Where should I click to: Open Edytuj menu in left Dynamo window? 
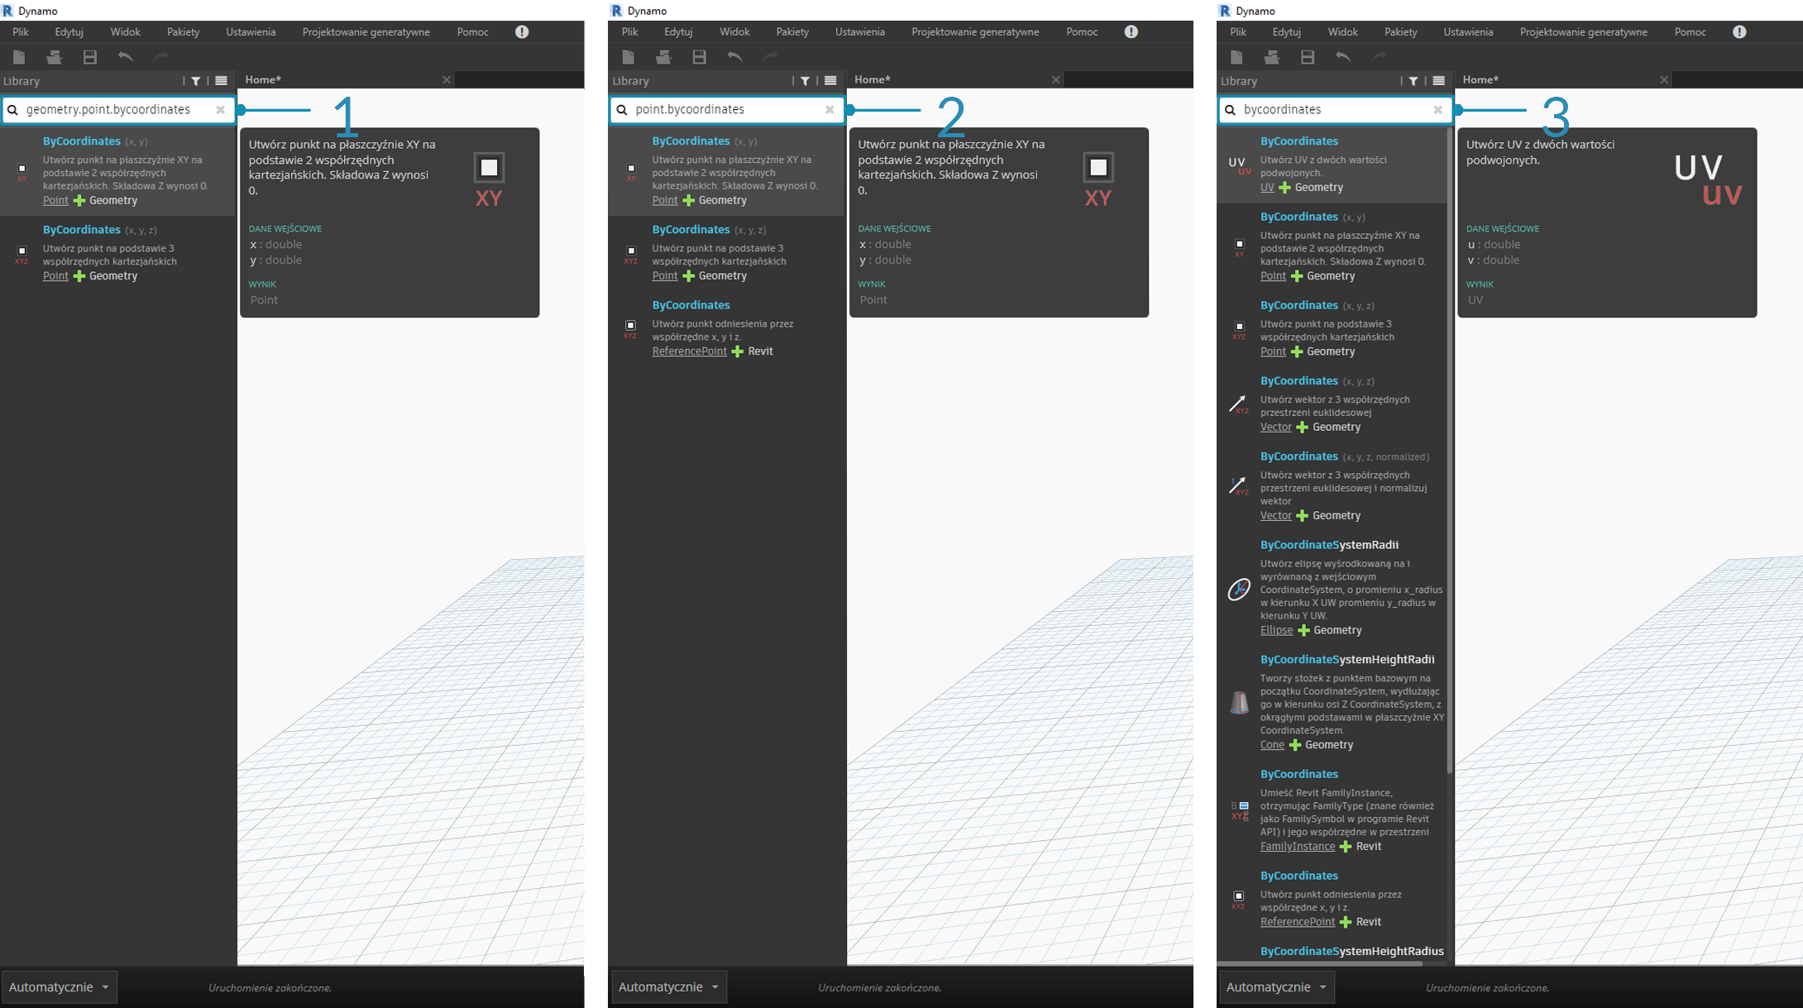pos(69,31)
